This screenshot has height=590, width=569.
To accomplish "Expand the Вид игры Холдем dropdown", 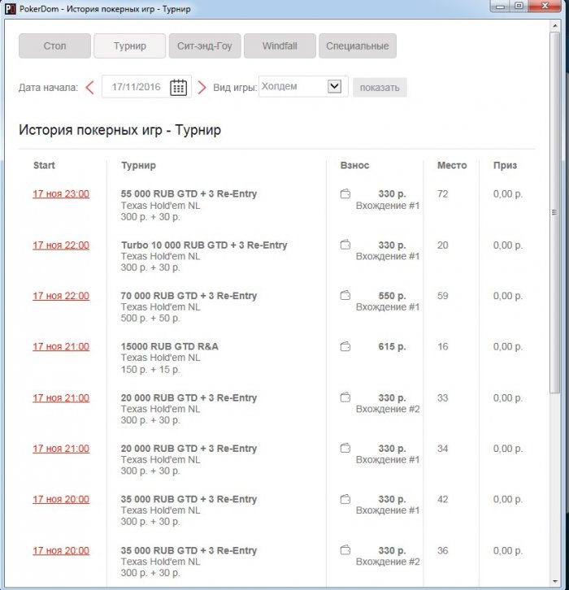I will point(334,86).
